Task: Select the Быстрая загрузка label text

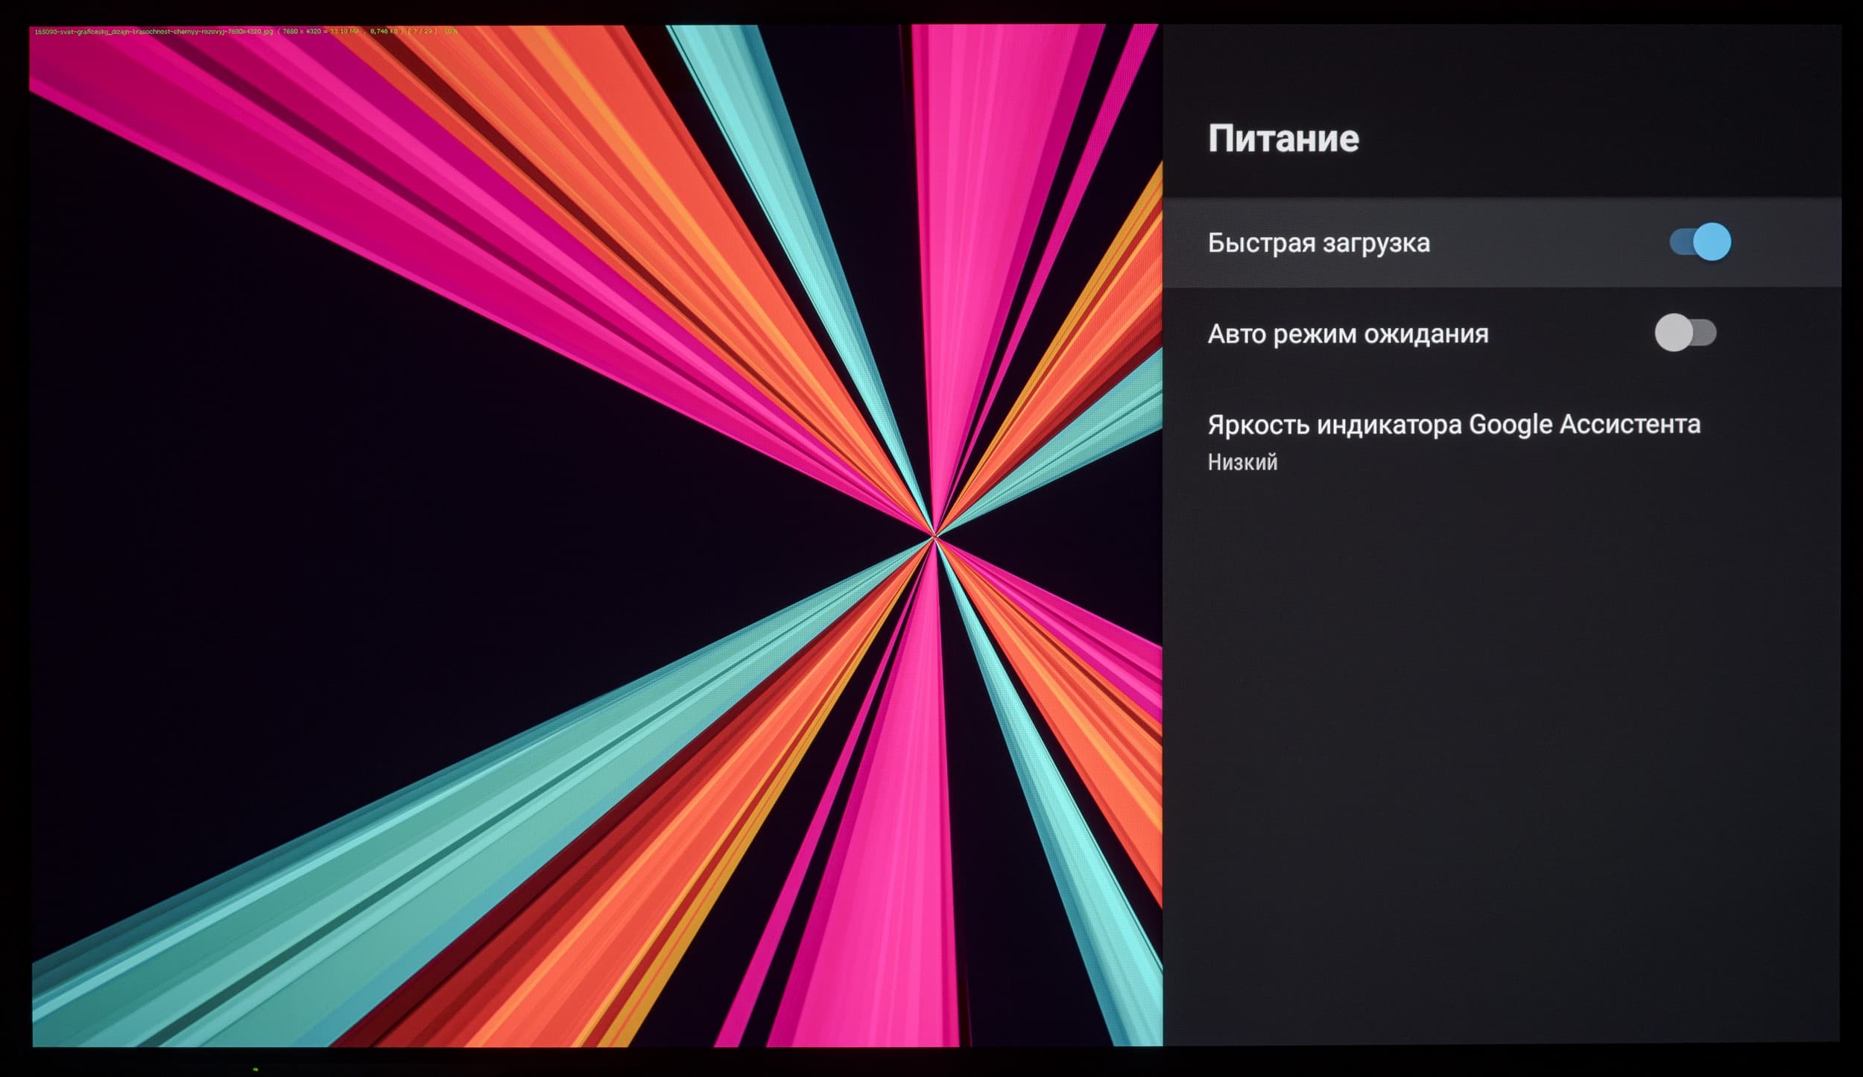Action: [1318, 243]
